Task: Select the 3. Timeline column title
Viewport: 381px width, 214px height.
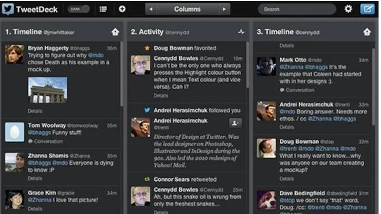Action: coord(275,32)
